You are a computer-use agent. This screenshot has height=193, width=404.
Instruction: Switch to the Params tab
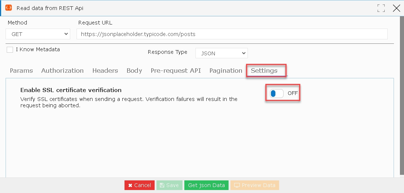(x=22, y=71)
